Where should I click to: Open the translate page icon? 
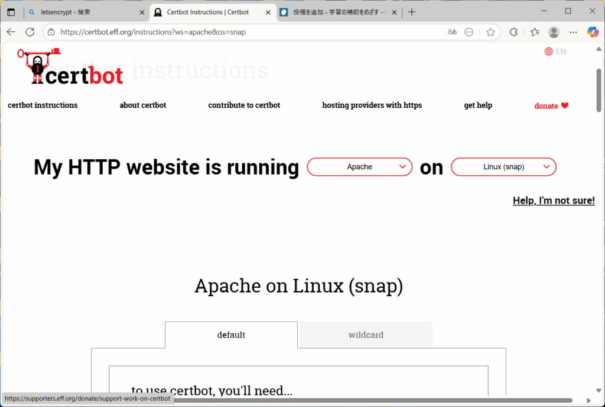[x=452, y=32]
